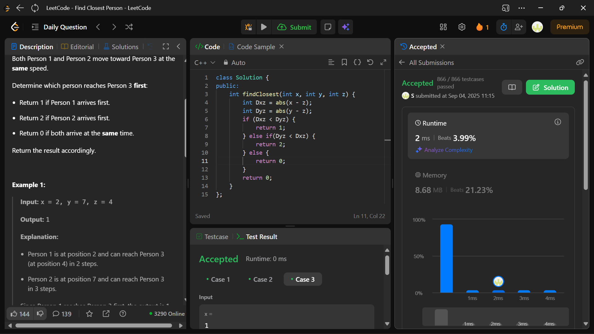
Task: Click the horizontal scrollbar under the description
Action: click(93, 326)
